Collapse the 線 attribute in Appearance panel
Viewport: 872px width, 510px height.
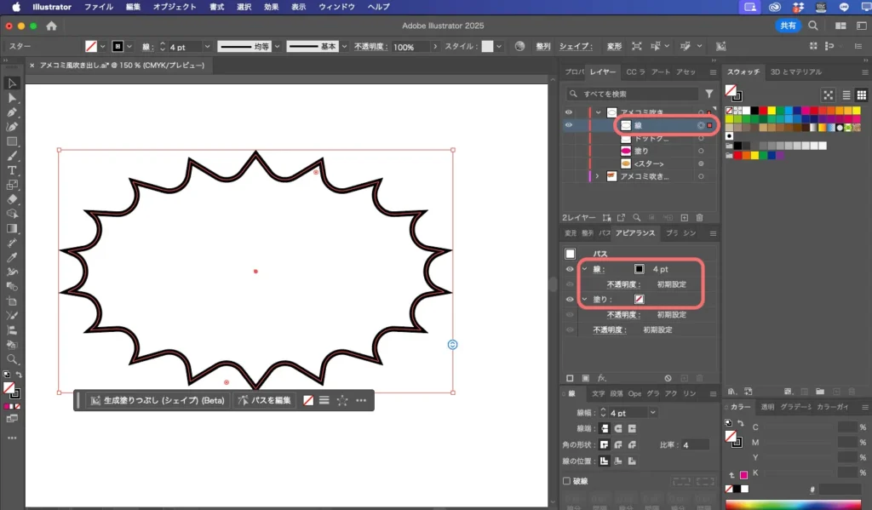(584, 269)
